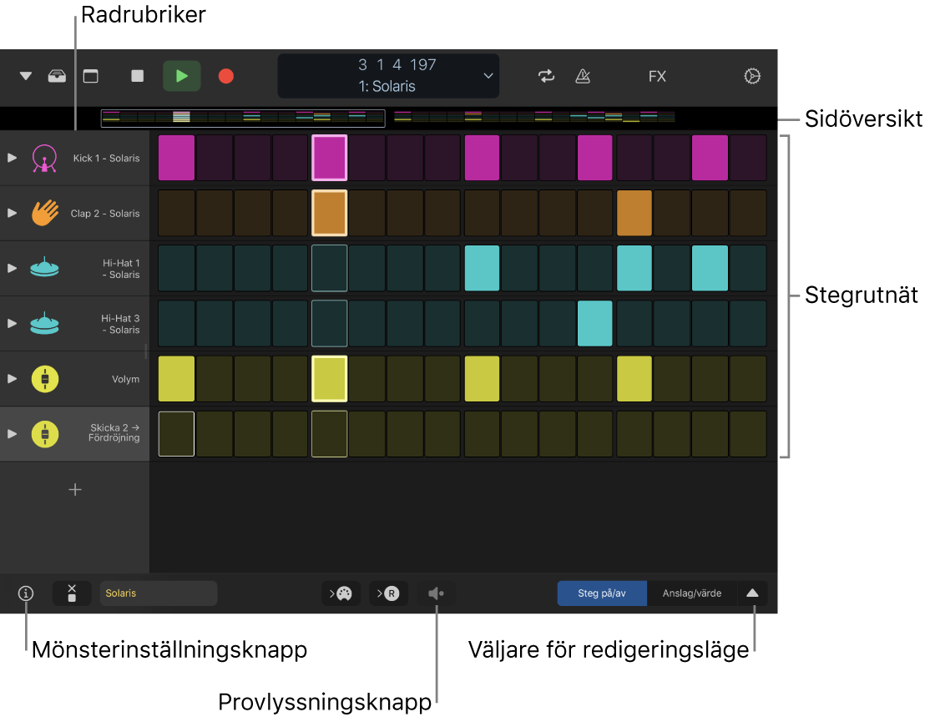Select the second page in the page overview

point(534,118)
